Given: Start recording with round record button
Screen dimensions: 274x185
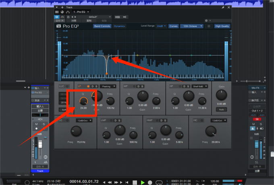Looking at the screenshot, I should click(150, 182).
